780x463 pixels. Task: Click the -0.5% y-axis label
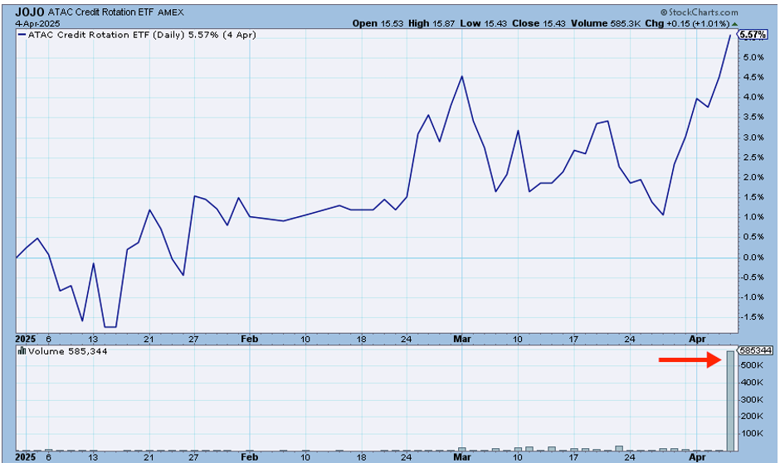click(x=753, y=277)
